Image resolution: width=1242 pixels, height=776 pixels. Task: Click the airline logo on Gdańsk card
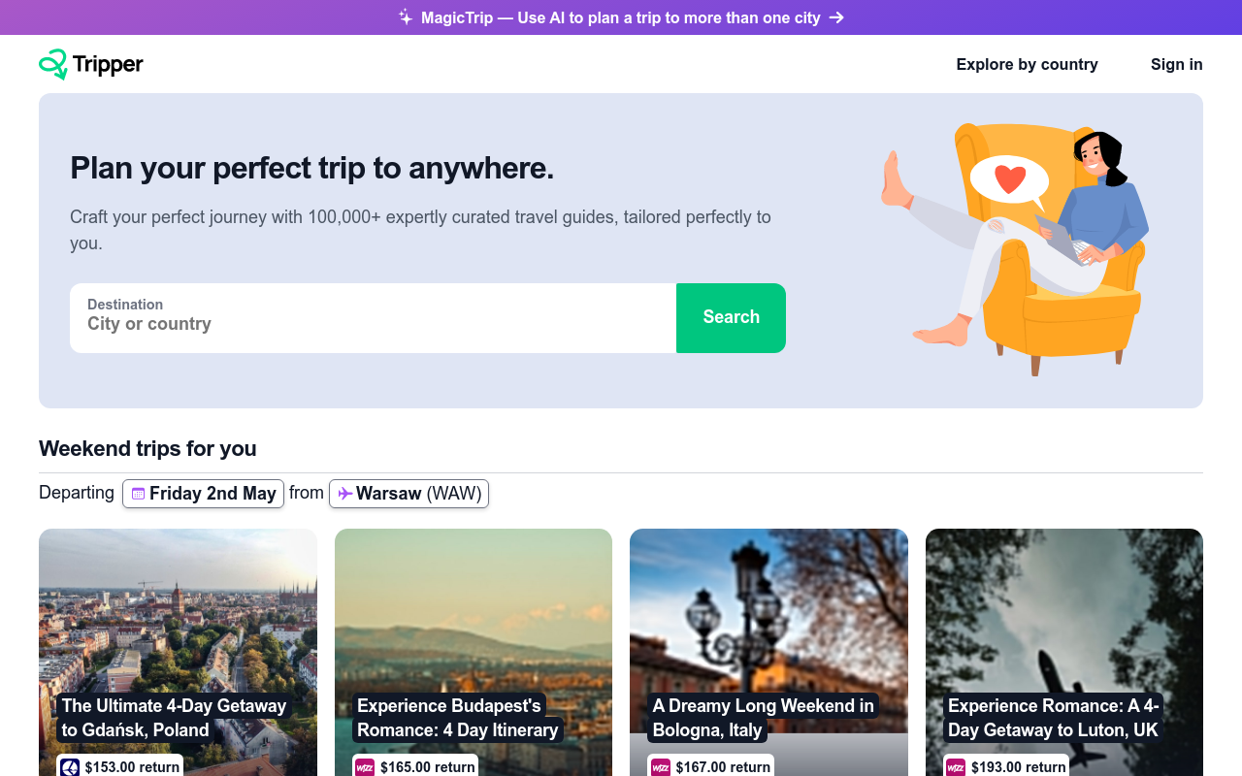[70, 767]
